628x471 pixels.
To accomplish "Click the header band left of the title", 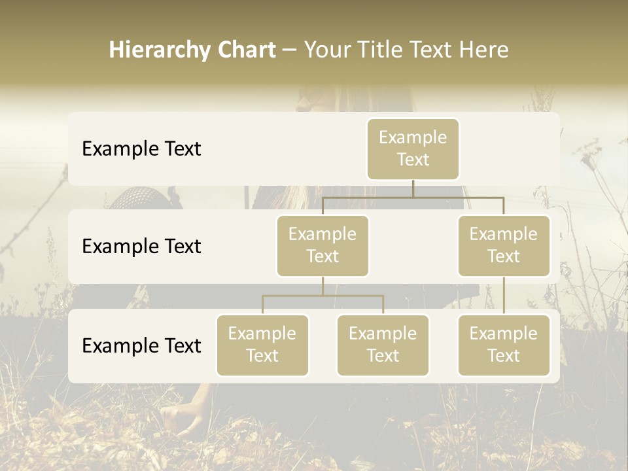I will click(52, 50).
